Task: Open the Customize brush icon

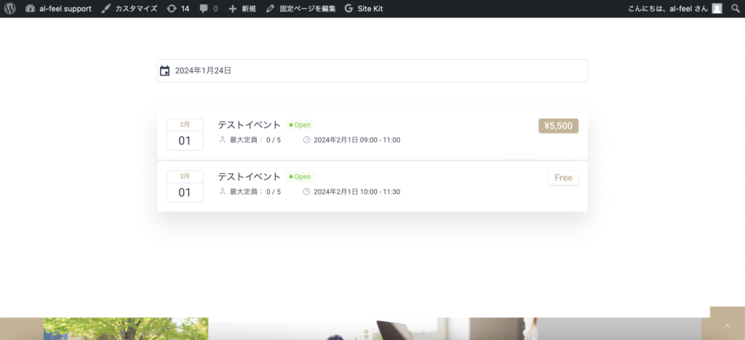Action: pyautogui.click(x=106, y=9)
